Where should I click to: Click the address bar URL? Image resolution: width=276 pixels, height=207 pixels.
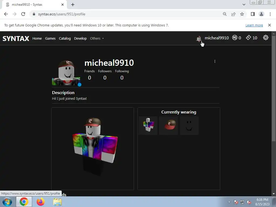click(x=62, y=14)
